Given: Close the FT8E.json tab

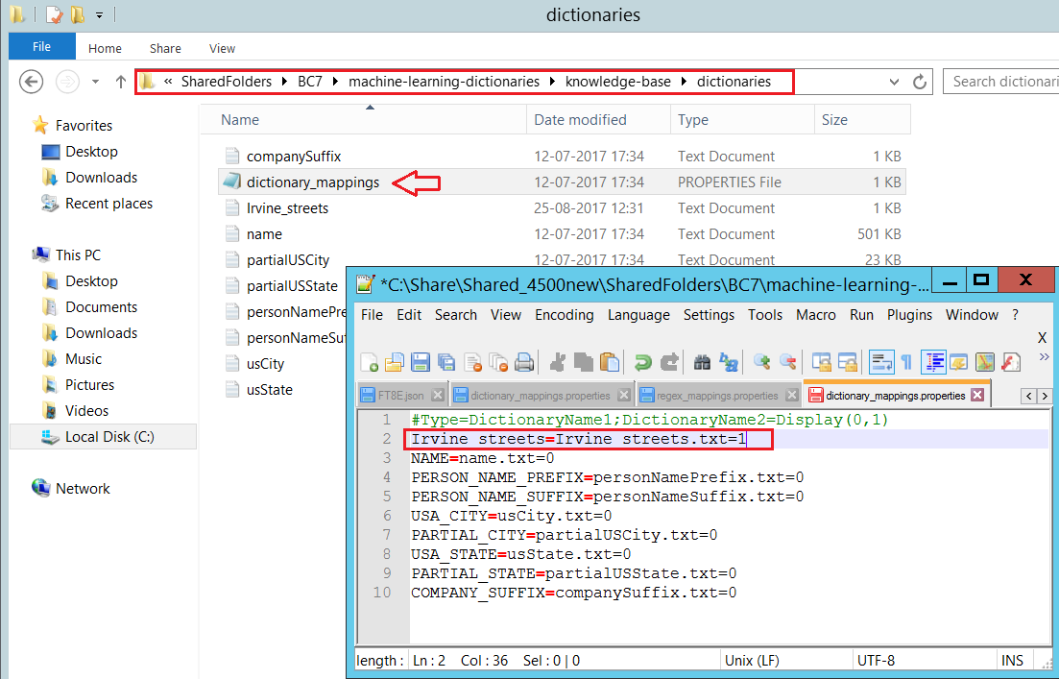Looking at the screenshot, I should 438,396.
